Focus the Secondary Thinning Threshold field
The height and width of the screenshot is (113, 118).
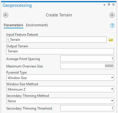pyautogui.click(x=87, y=108)
